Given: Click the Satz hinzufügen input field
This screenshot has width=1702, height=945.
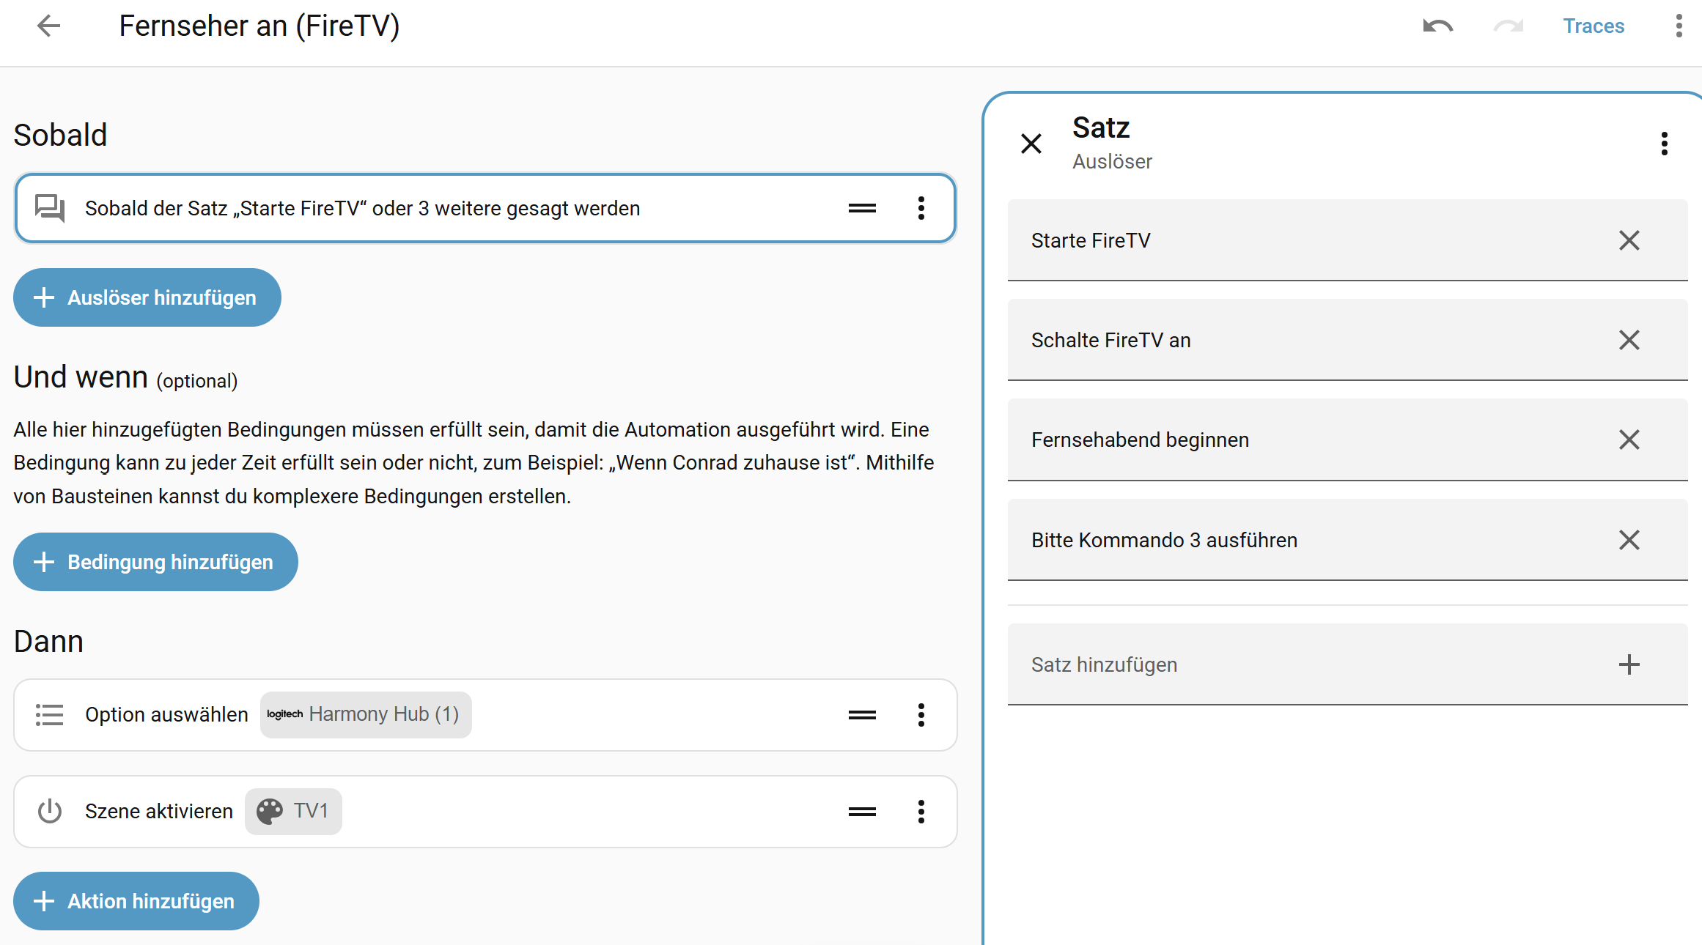Looking at the screenshot, I should (x=1305, y=664).
